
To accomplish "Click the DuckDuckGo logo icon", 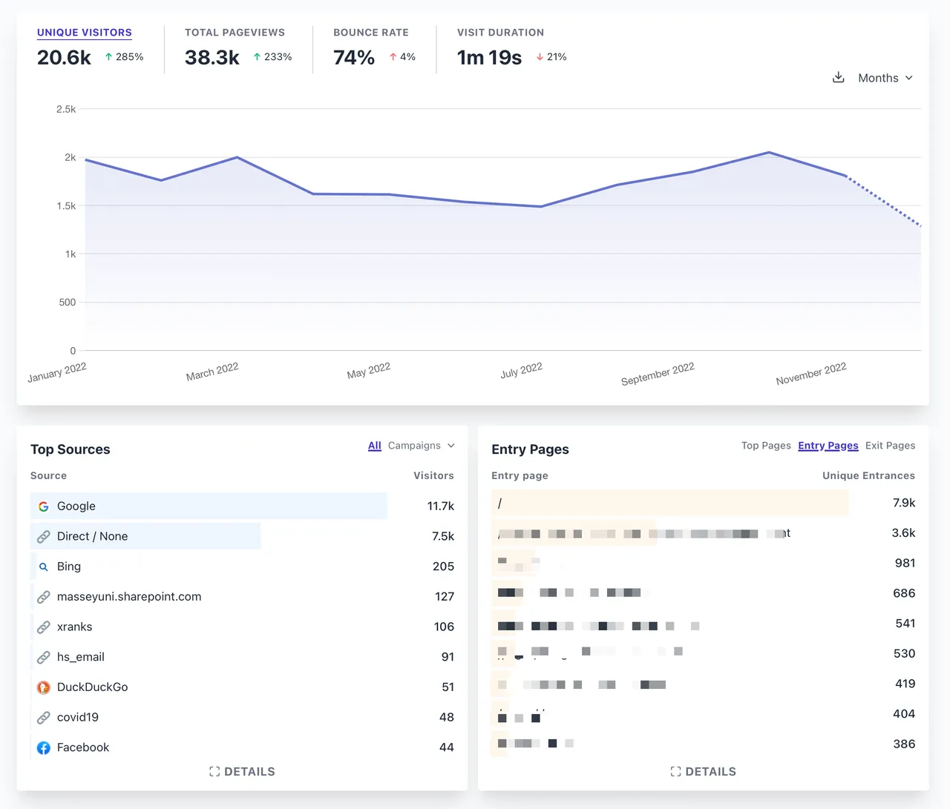I will coord(44,687).
